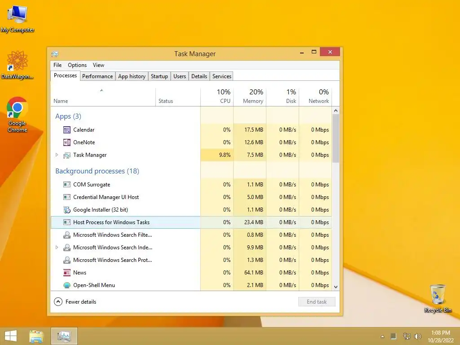Click the Microsoft Windows Search Indexer icon
Screen dimensions: 460x345
pyautogui.click(x=67, y=248)
